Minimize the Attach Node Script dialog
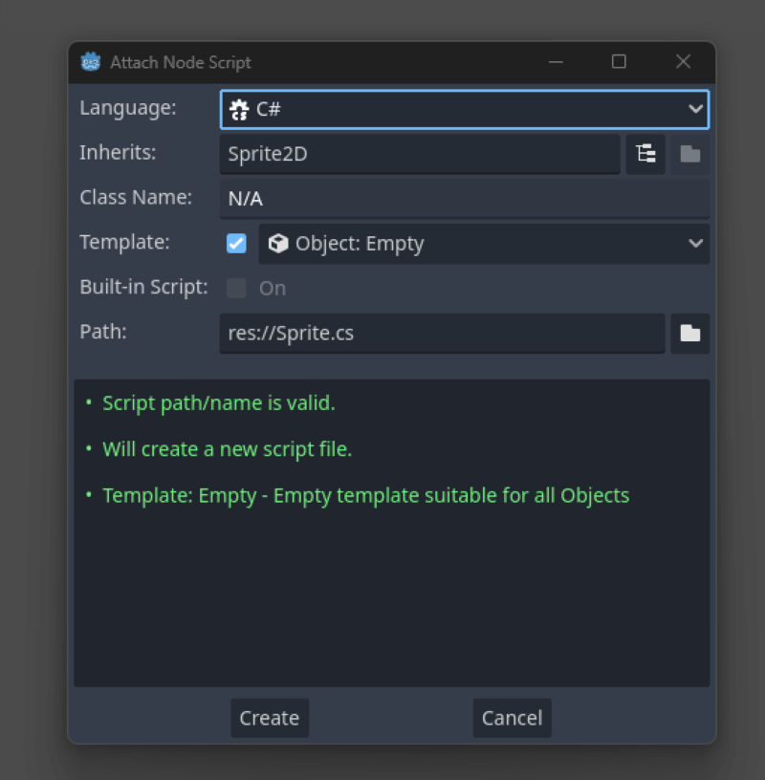This screenshot has width=765, height=780. click(x=556, y=61)
